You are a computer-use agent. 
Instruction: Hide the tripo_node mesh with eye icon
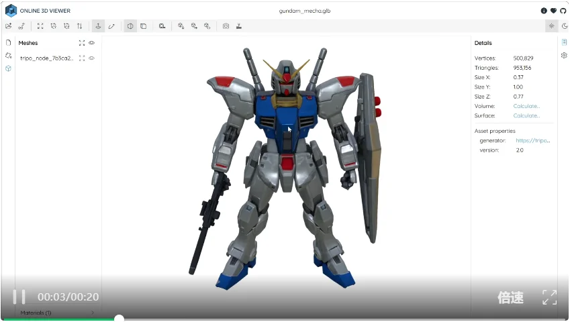point(92,58)
